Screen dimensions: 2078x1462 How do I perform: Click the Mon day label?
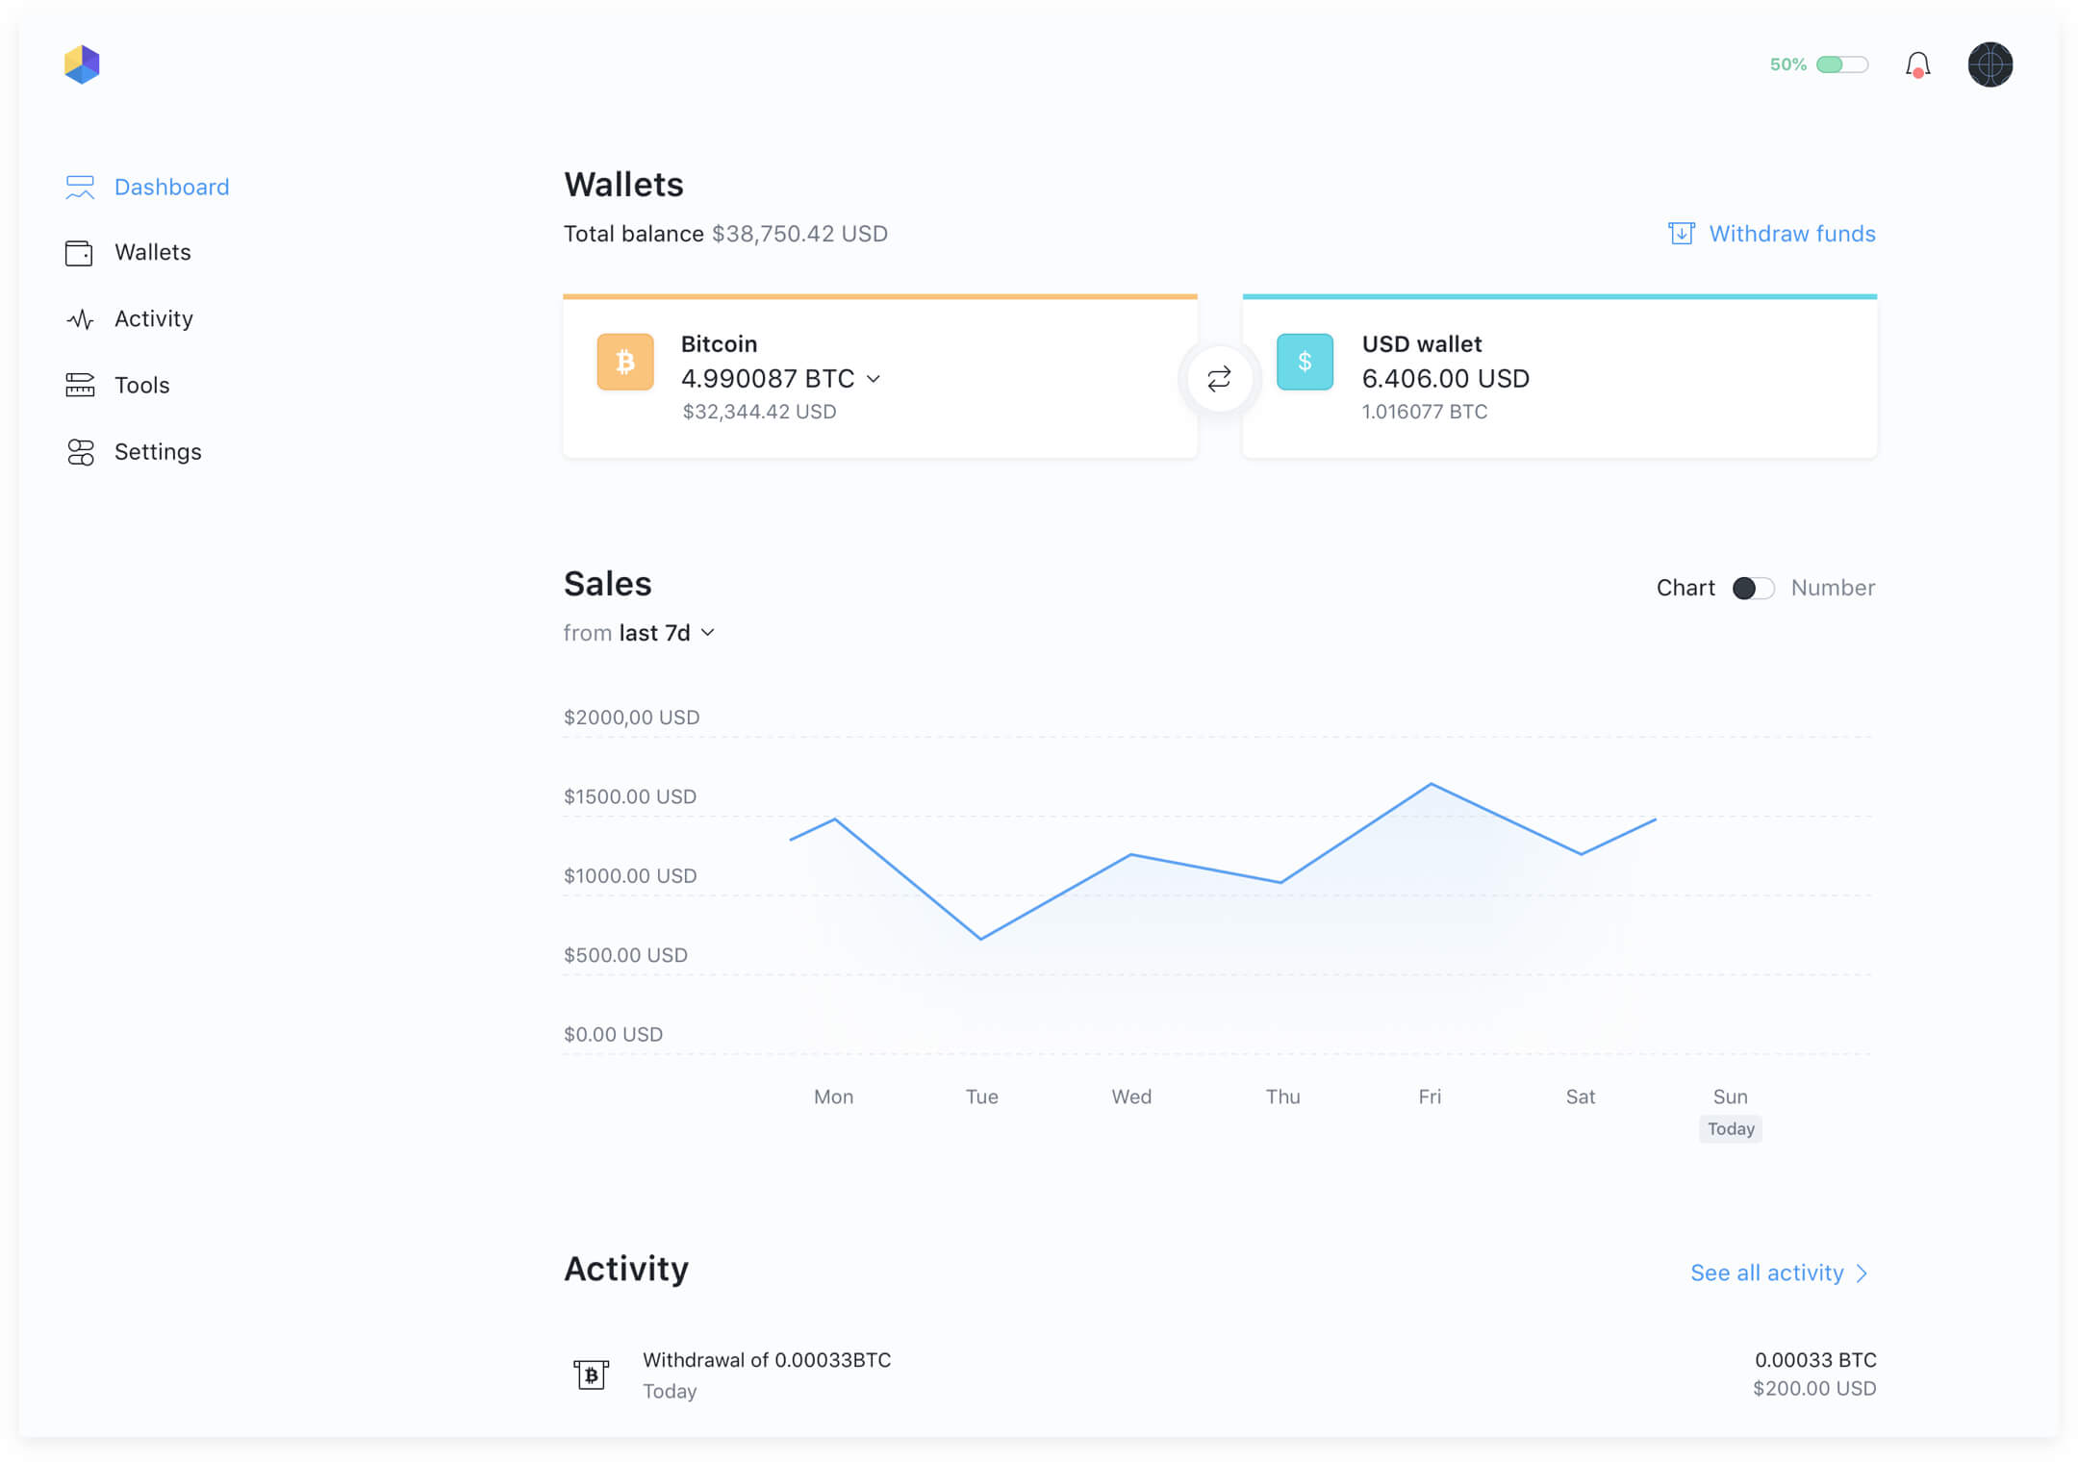click(833, 1096)
